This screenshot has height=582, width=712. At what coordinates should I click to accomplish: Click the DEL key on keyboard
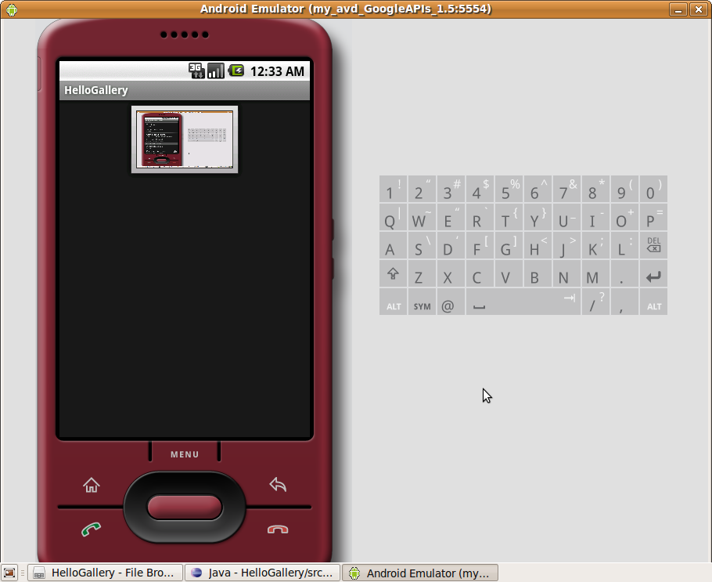pos(653,245)
